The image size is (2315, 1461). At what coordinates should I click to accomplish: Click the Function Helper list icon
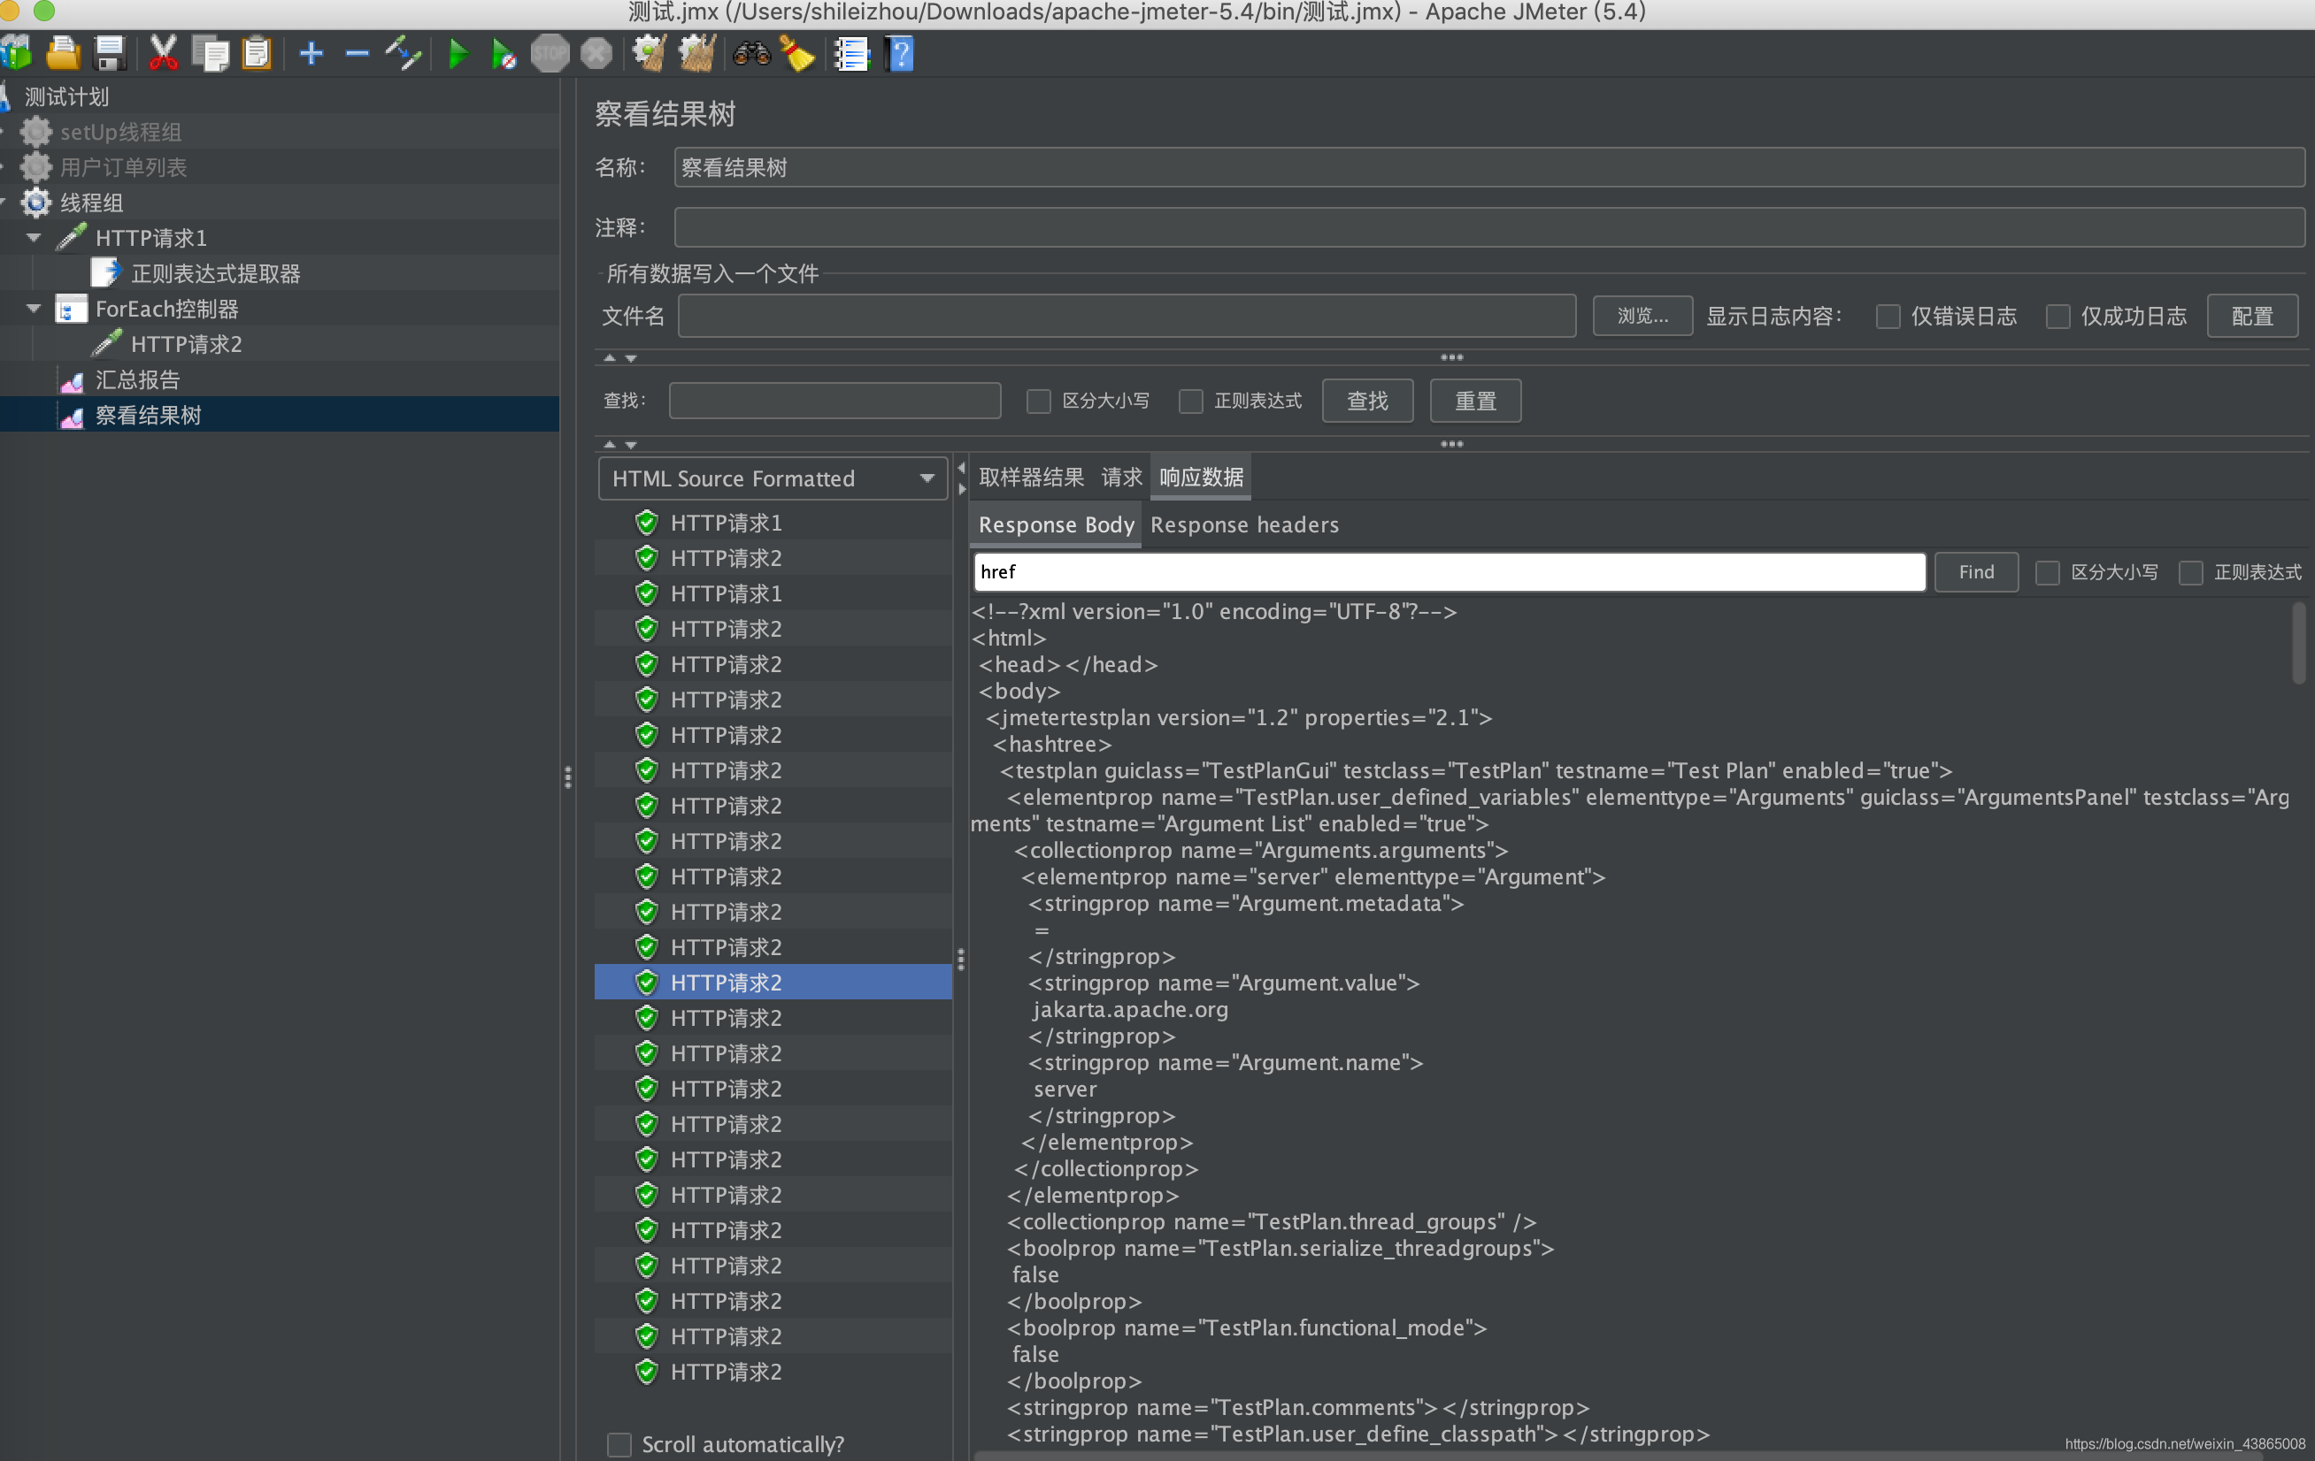pos(850,54)
